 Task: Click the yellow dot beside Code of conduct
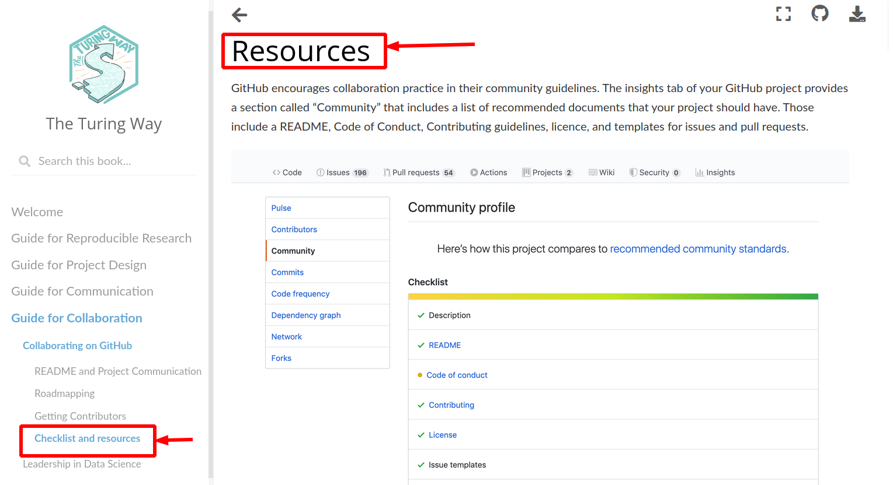420,375
